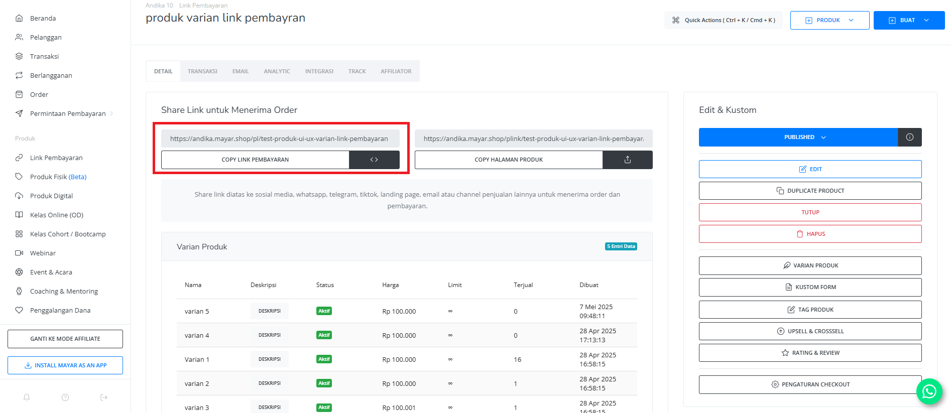Click the Harga column header
This screenshot has width=951, height=413.
[x=391, y=285]
